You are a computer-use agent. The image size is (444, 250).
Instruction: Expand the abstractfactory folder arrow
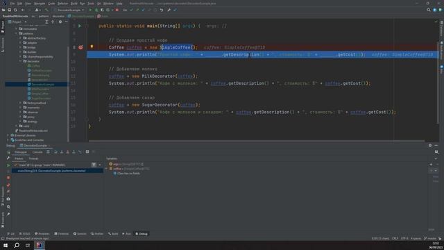pos(21,38)
